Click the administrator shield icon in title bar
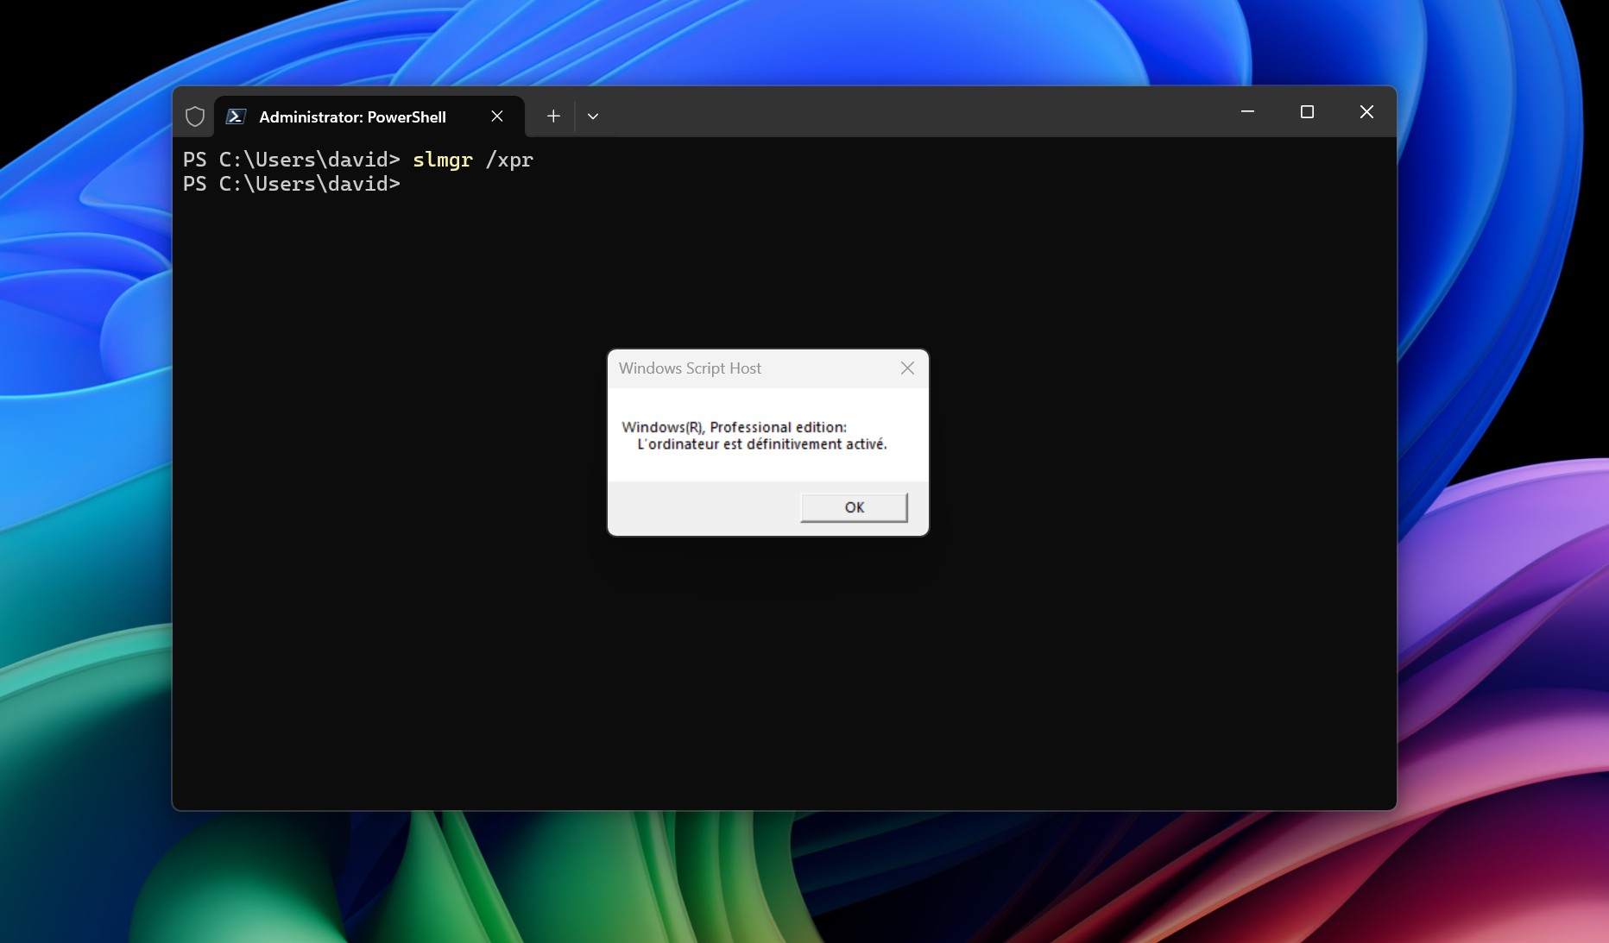The height and width of the screenshot is (943, 1609). [x=195, y=116]
